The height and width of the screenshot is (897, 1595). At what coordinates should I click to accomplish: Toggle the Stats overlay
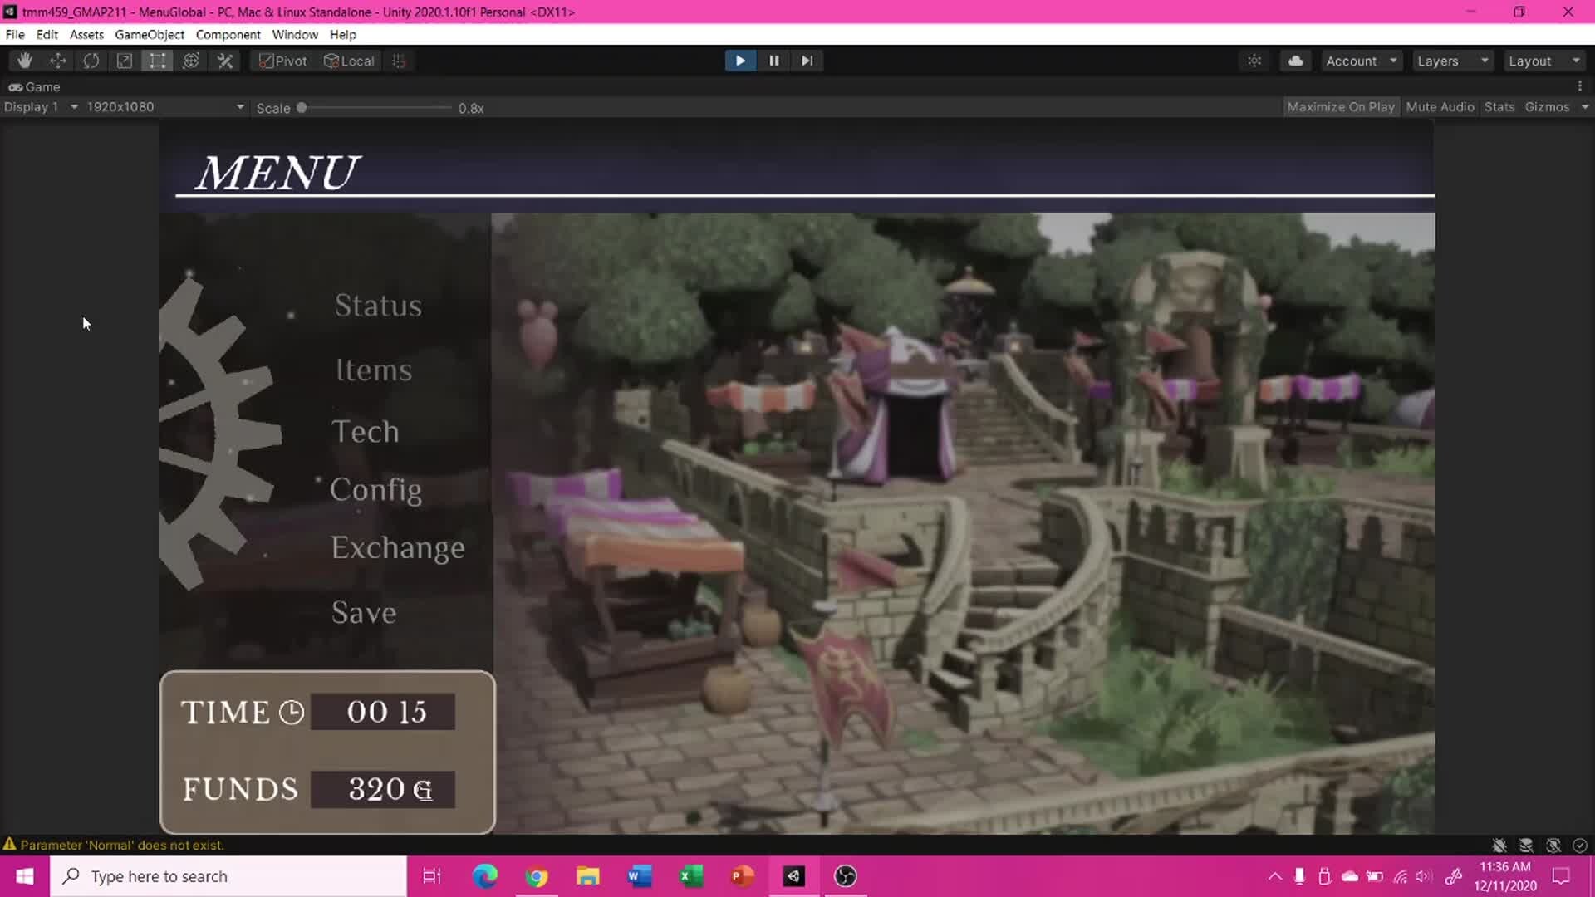[1499, 107]
